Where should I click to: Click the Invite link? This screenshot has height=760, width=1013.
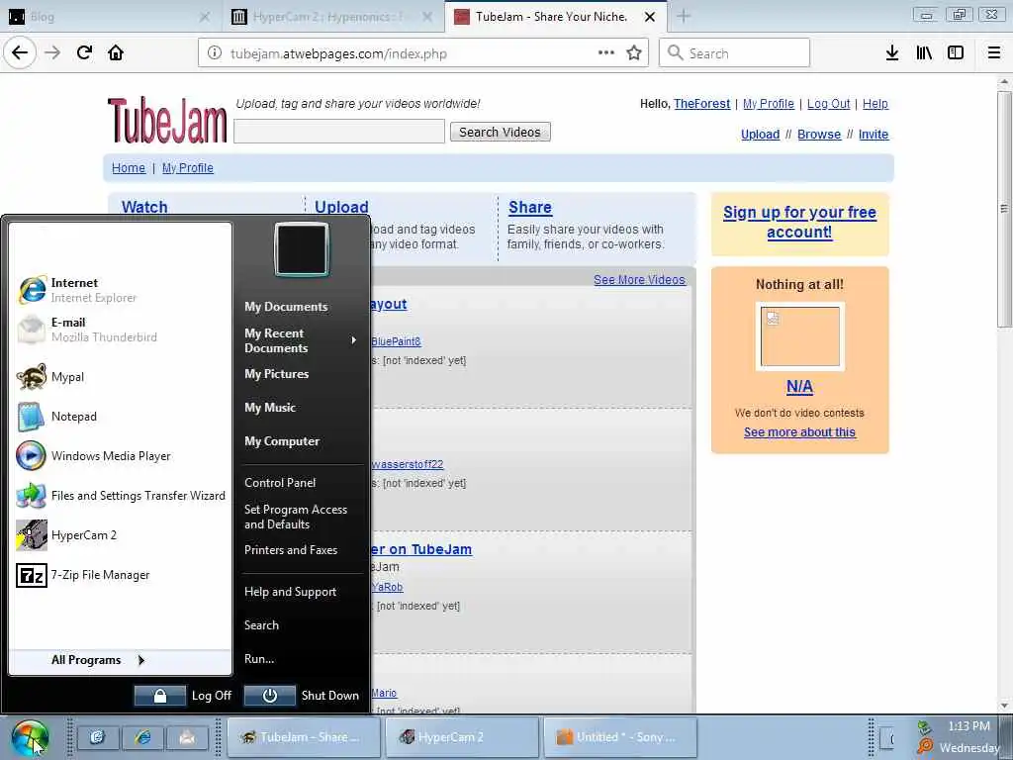click(874, 135)
